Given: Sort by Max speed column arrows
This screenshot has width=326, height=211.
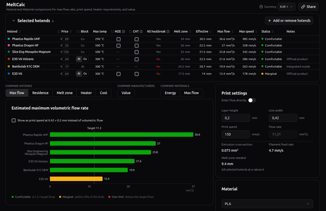Looking at the screenshot, I should coord(256,32).
